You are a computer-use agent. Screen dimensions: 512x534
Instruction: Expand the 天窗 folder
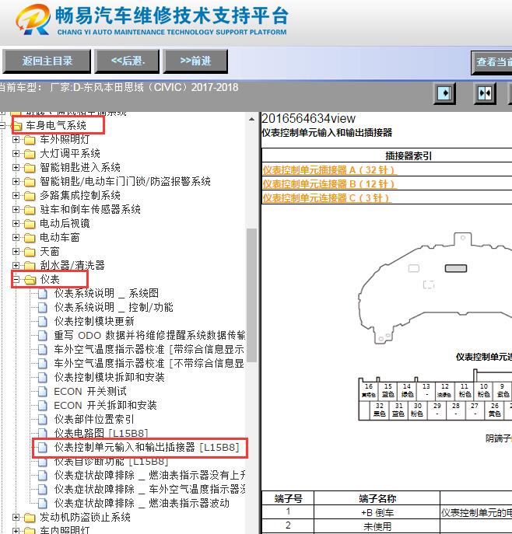click(x=16, y=251)
